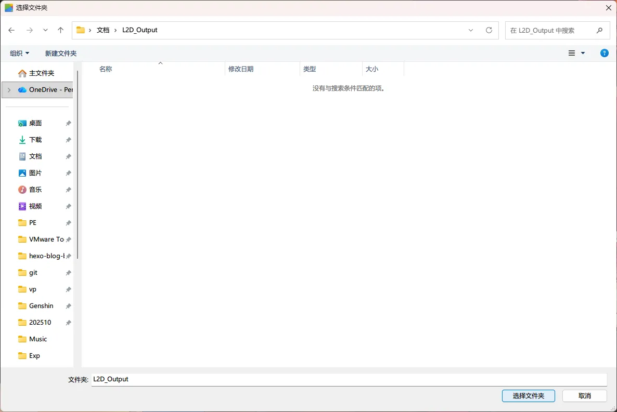
Task: Click the 取消 (Cancel) button
Action: pos(584,396)
